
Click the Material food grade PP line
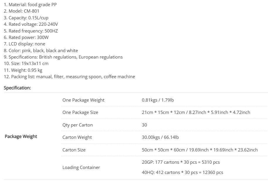pos(30,5)
